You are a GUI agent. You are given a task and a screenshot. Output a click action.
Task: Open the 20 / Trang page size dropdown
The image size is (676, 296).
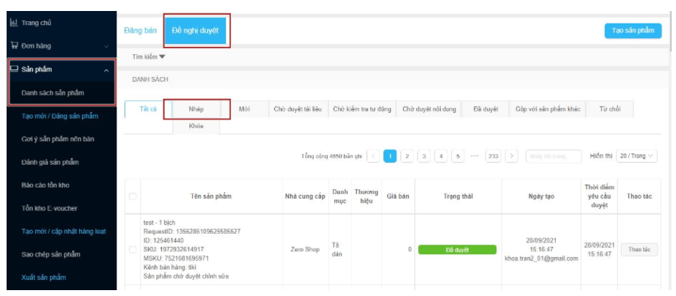pyautogui.click(x=637, y=156)
